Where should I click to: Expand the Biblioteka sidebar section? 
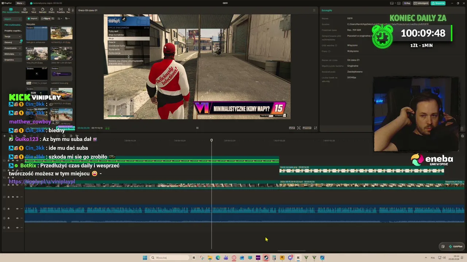click(12, 54)
